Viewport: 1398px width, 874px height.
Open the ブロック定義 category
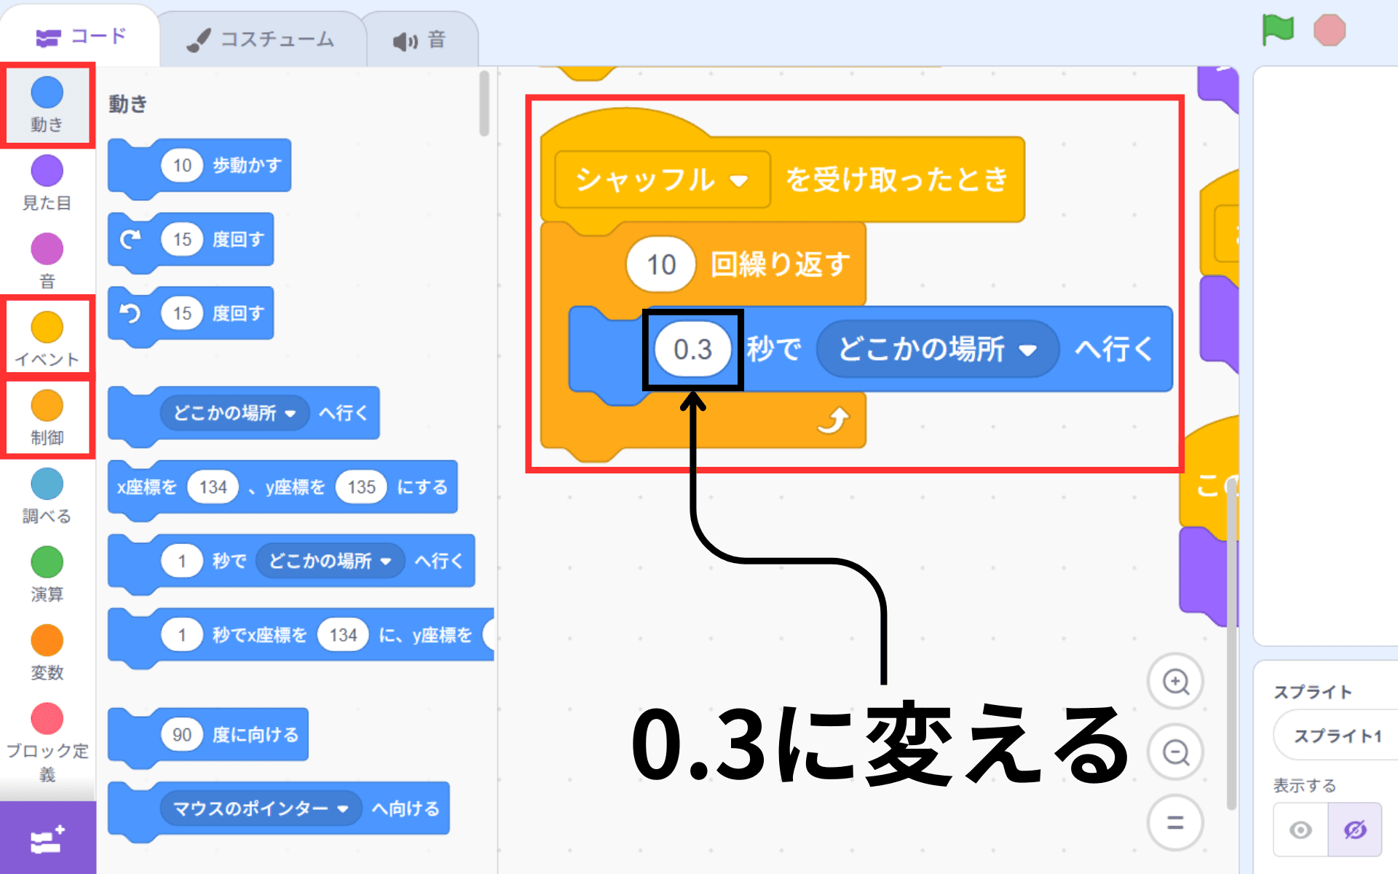47,730
